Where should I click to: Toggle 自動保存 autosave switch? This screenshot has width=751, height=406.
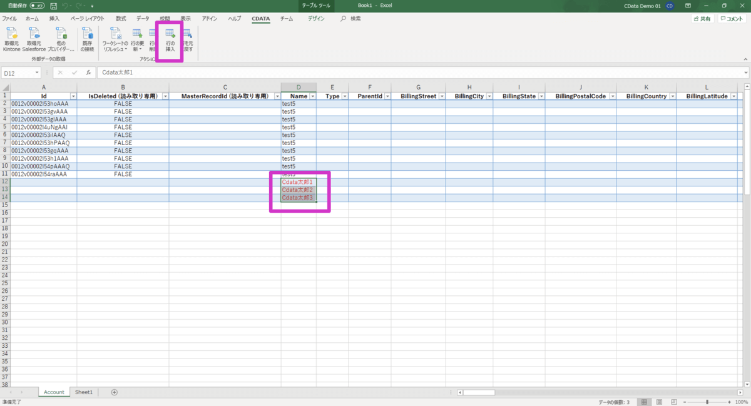pos(37,5)
